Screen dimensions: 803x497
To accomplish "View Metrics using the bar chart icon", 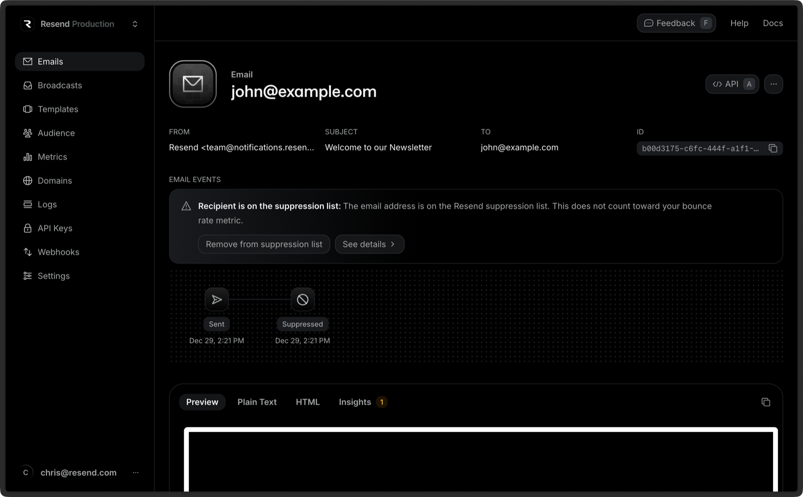I will pos(28,157).
